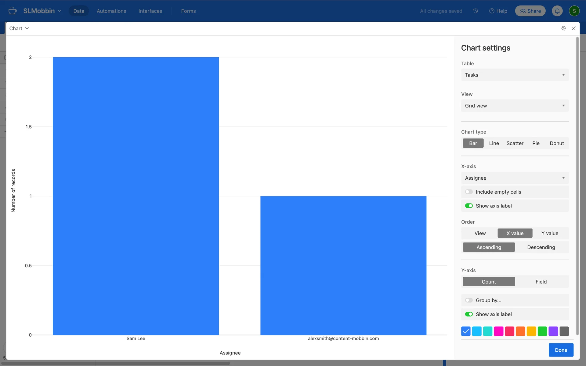Close the chart panel with X icon

tap(573, 28)
